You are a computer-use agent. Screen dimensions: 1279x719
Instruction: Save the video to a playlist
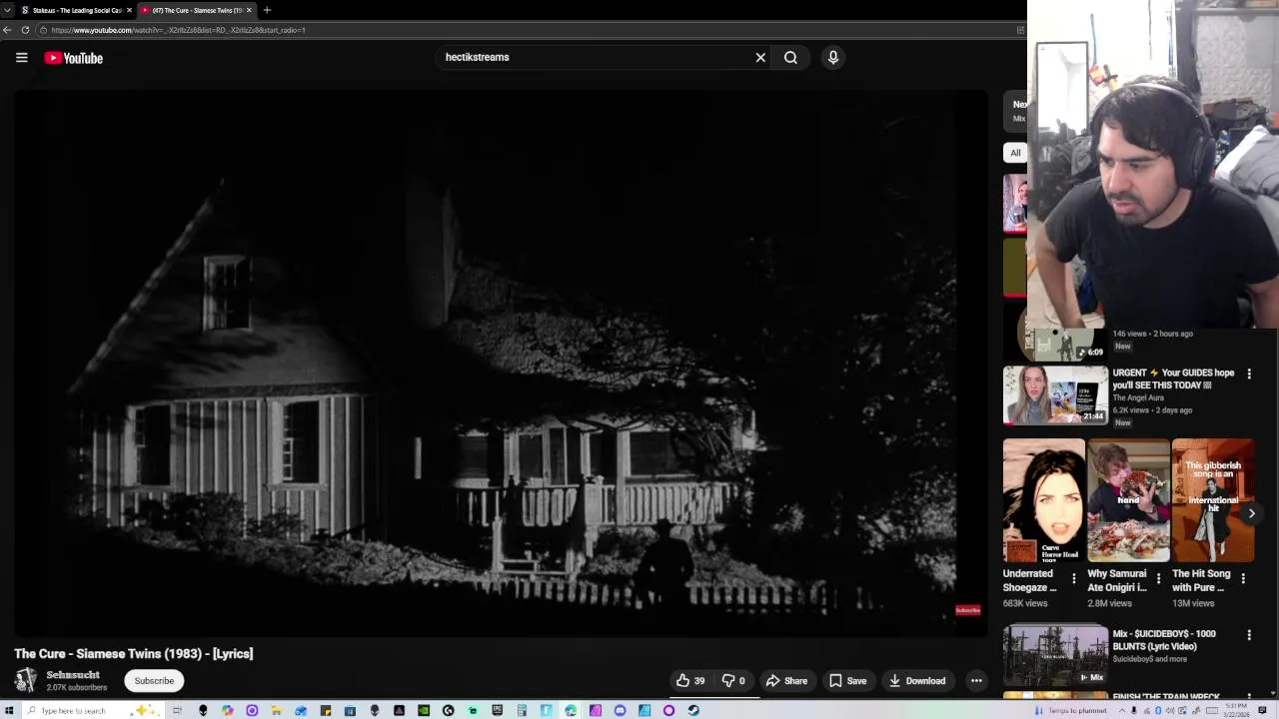point(848,681)
